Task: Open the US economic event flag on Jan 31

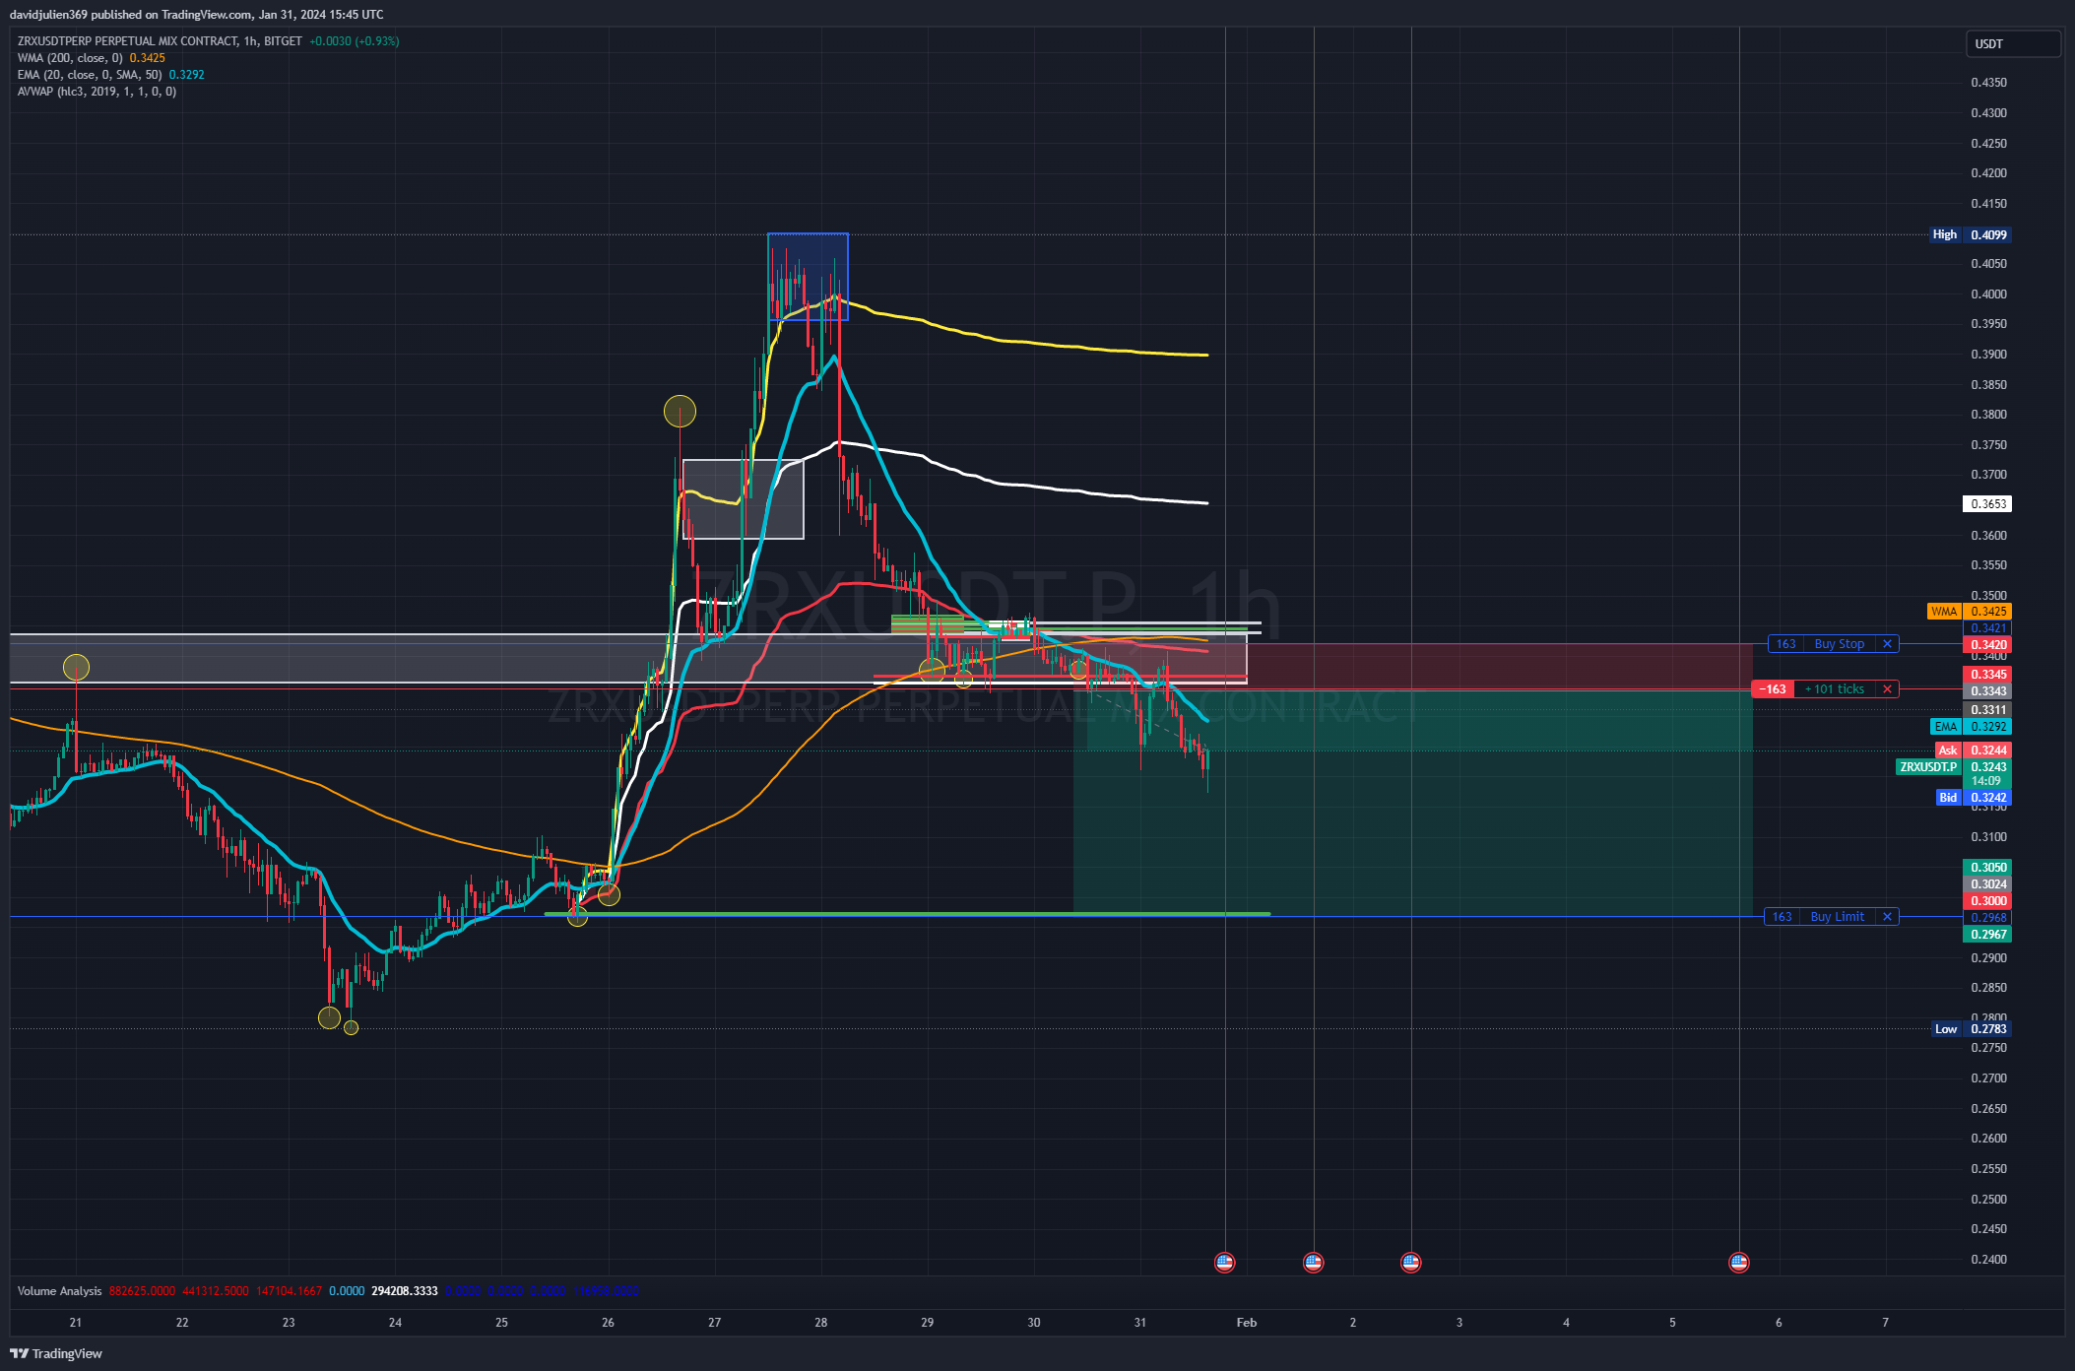Action: (1224, 1262)
